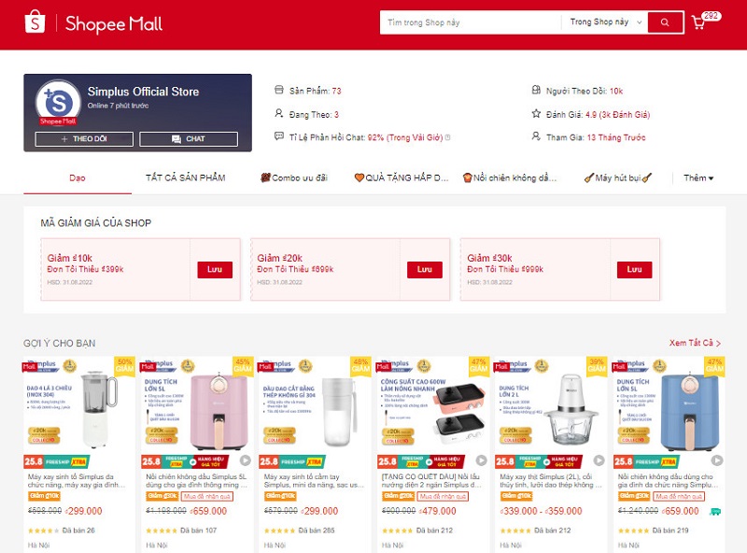
Task: Select the 'Máy hút bụi' tab
Action: pos(618,177)
